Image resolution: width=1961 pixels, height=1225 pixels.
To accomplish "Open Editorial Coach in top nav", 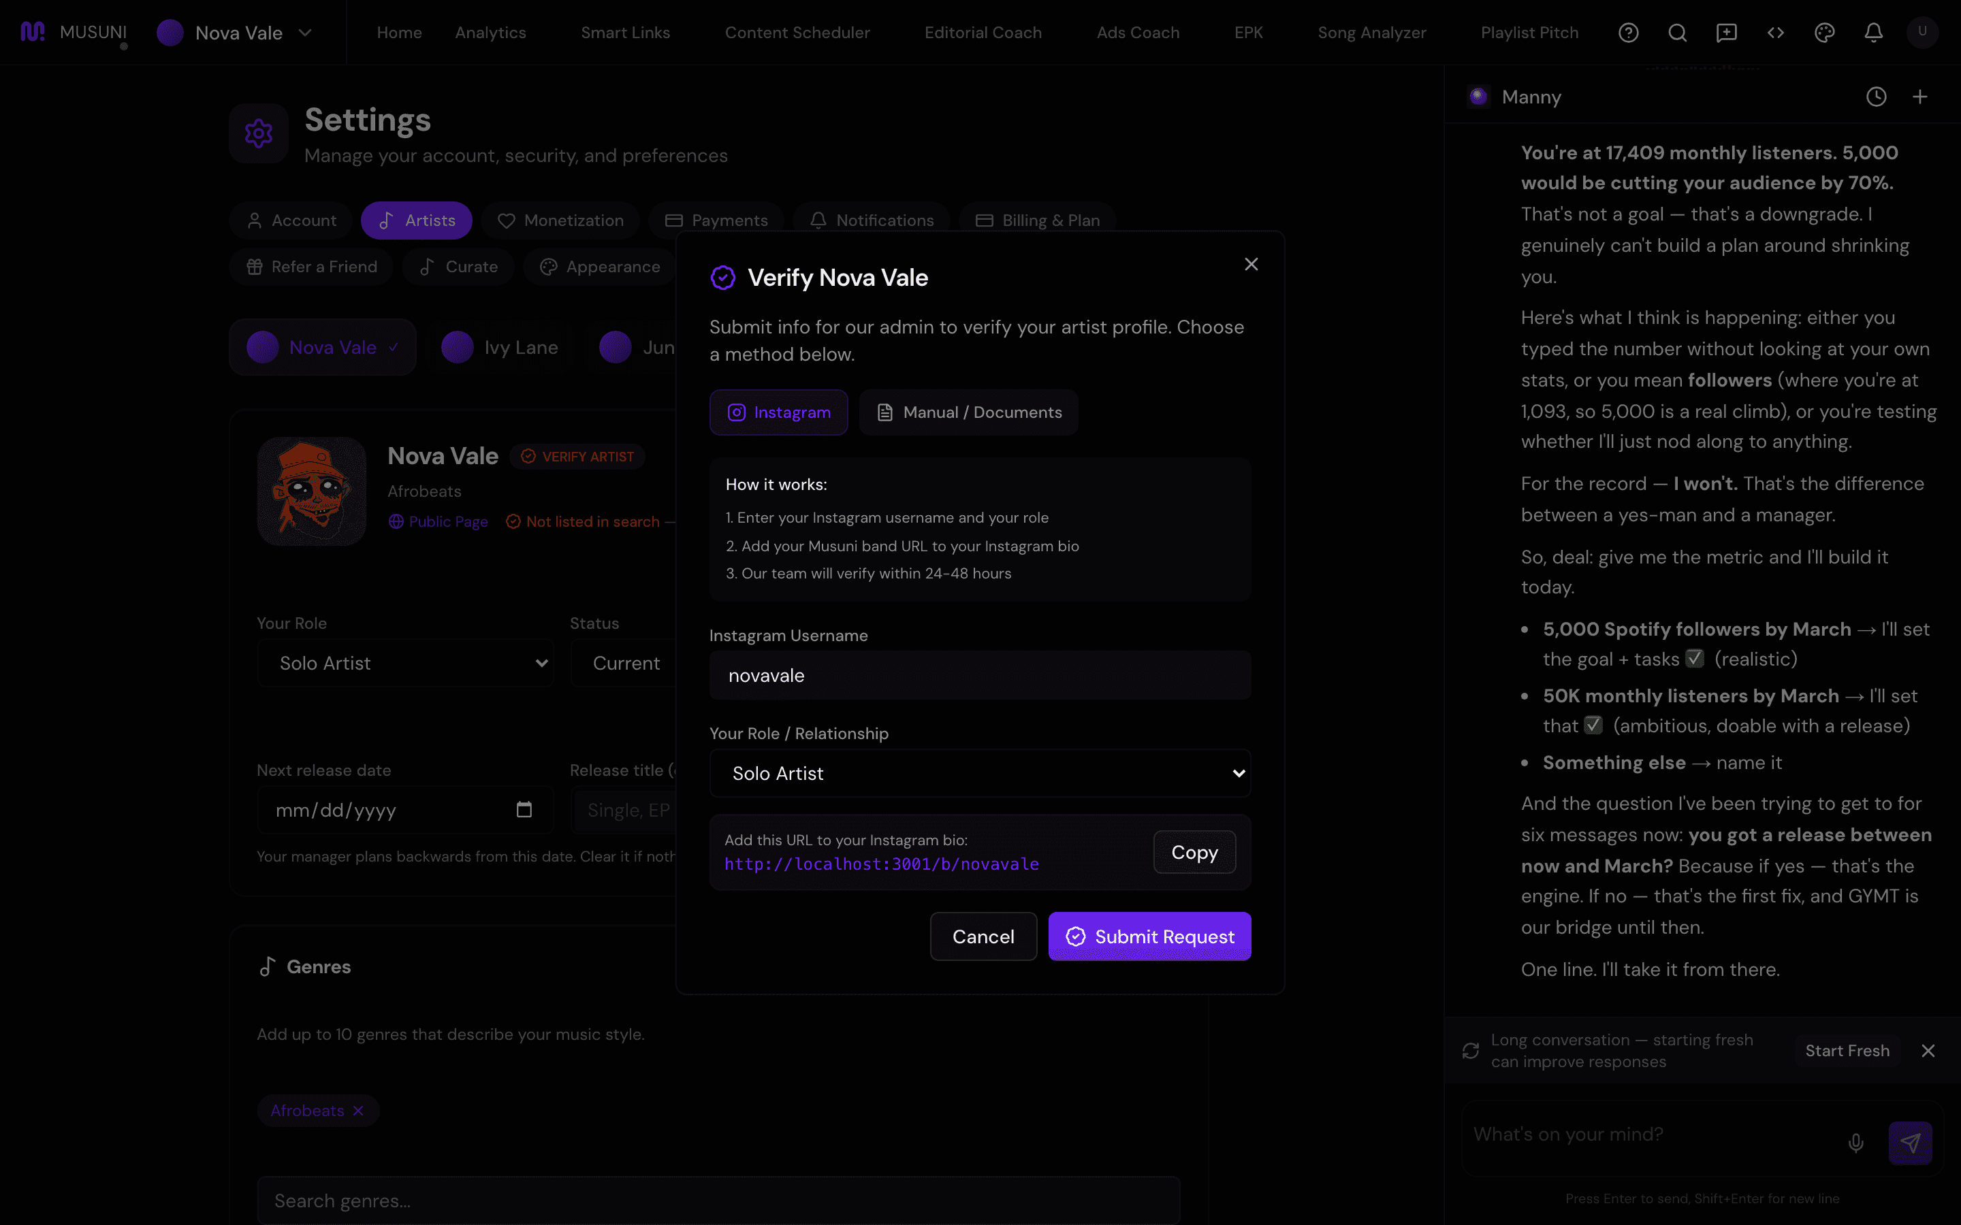I will pyautogui.click(x=983, y=33).
